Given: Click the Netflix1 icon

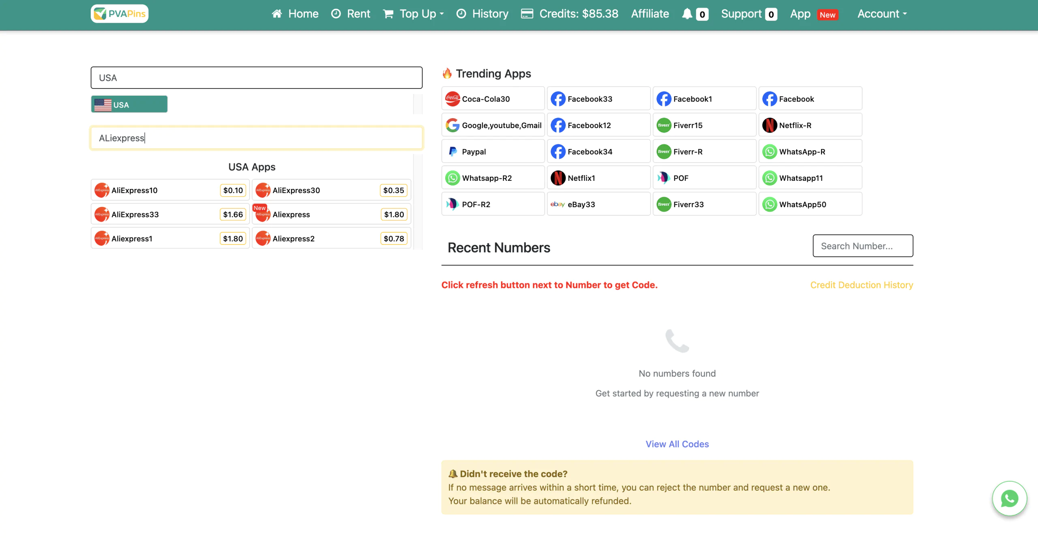Looking at the screenshot, I should click(558, 178).
